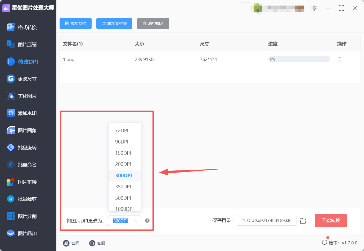Pick the highlighted 300DPI option

click(x=125, y=175)
